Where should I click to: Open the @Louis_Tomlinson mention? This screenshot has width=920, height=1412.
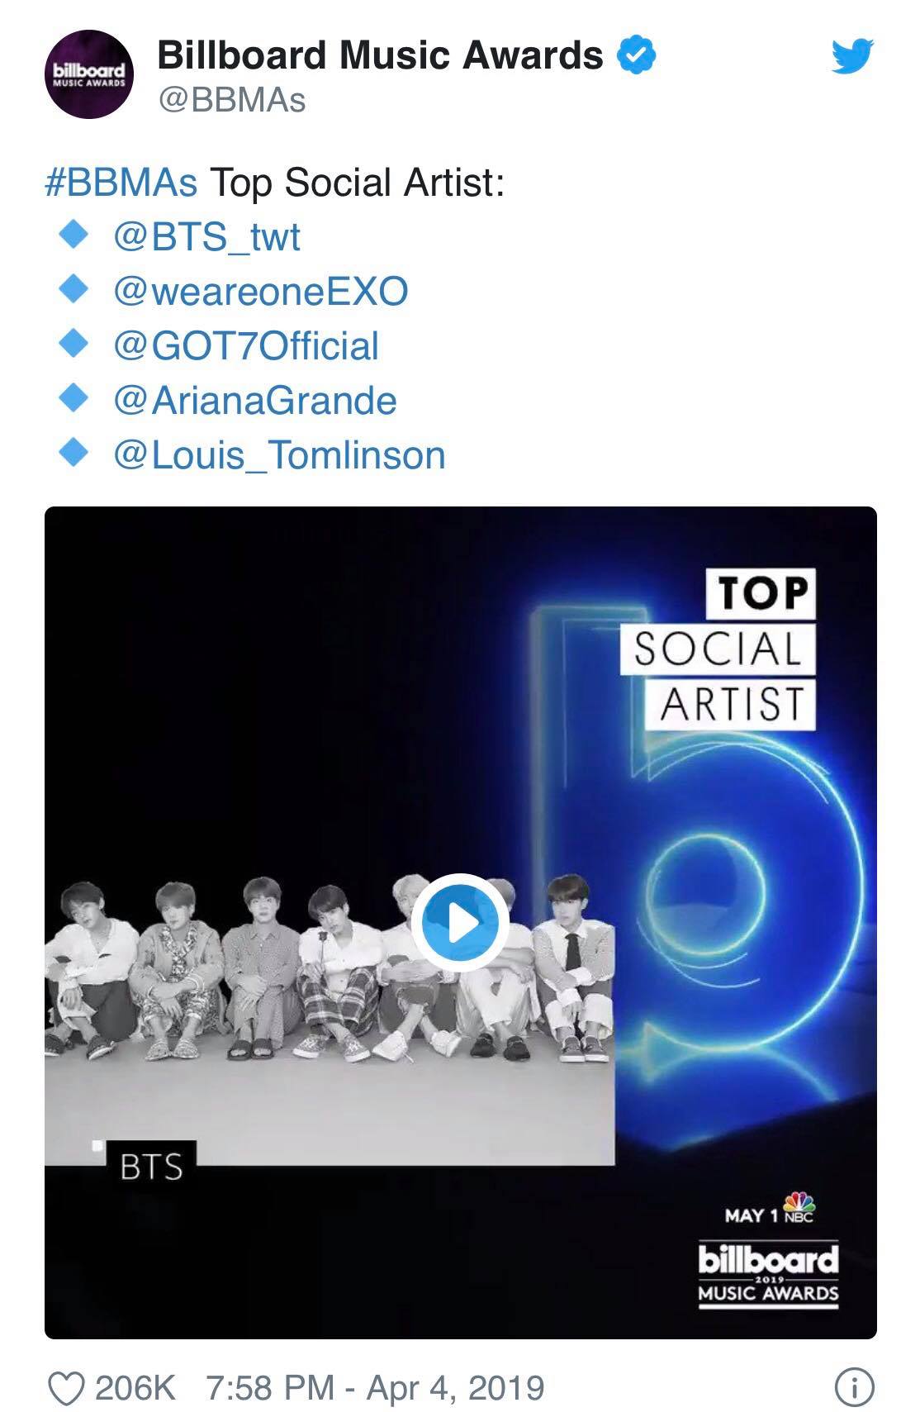tap(279, 455)
